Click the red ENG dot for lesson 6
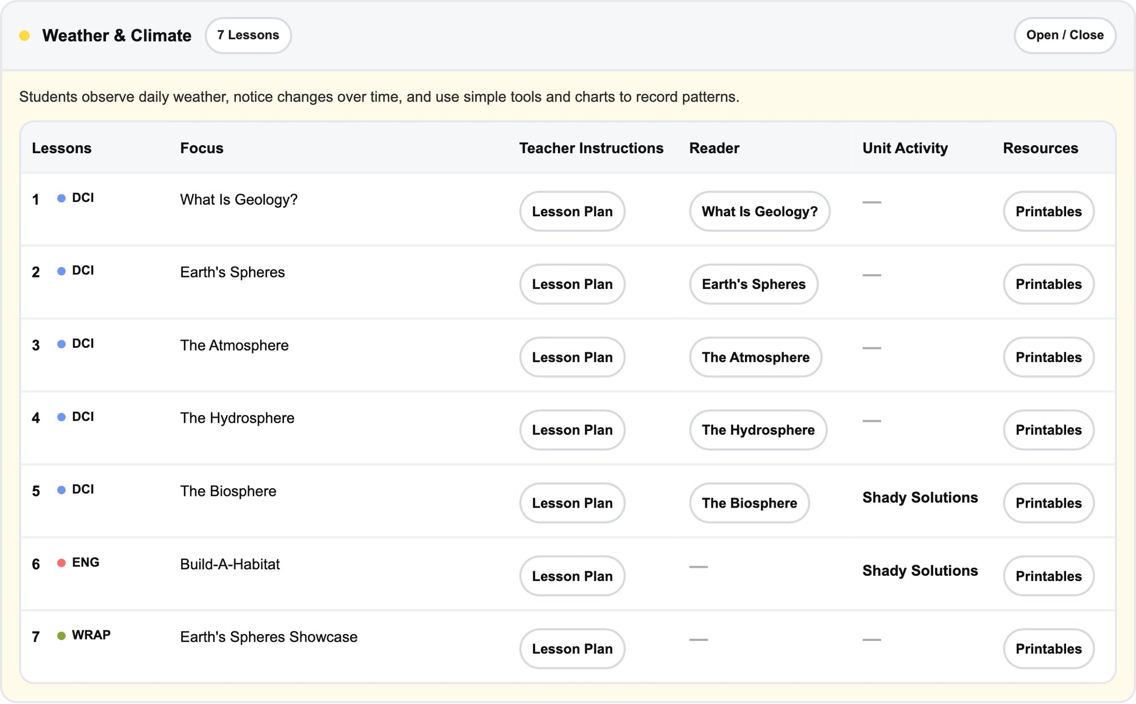The height and width of the screenshot is (704, 1136). (62, 563)
